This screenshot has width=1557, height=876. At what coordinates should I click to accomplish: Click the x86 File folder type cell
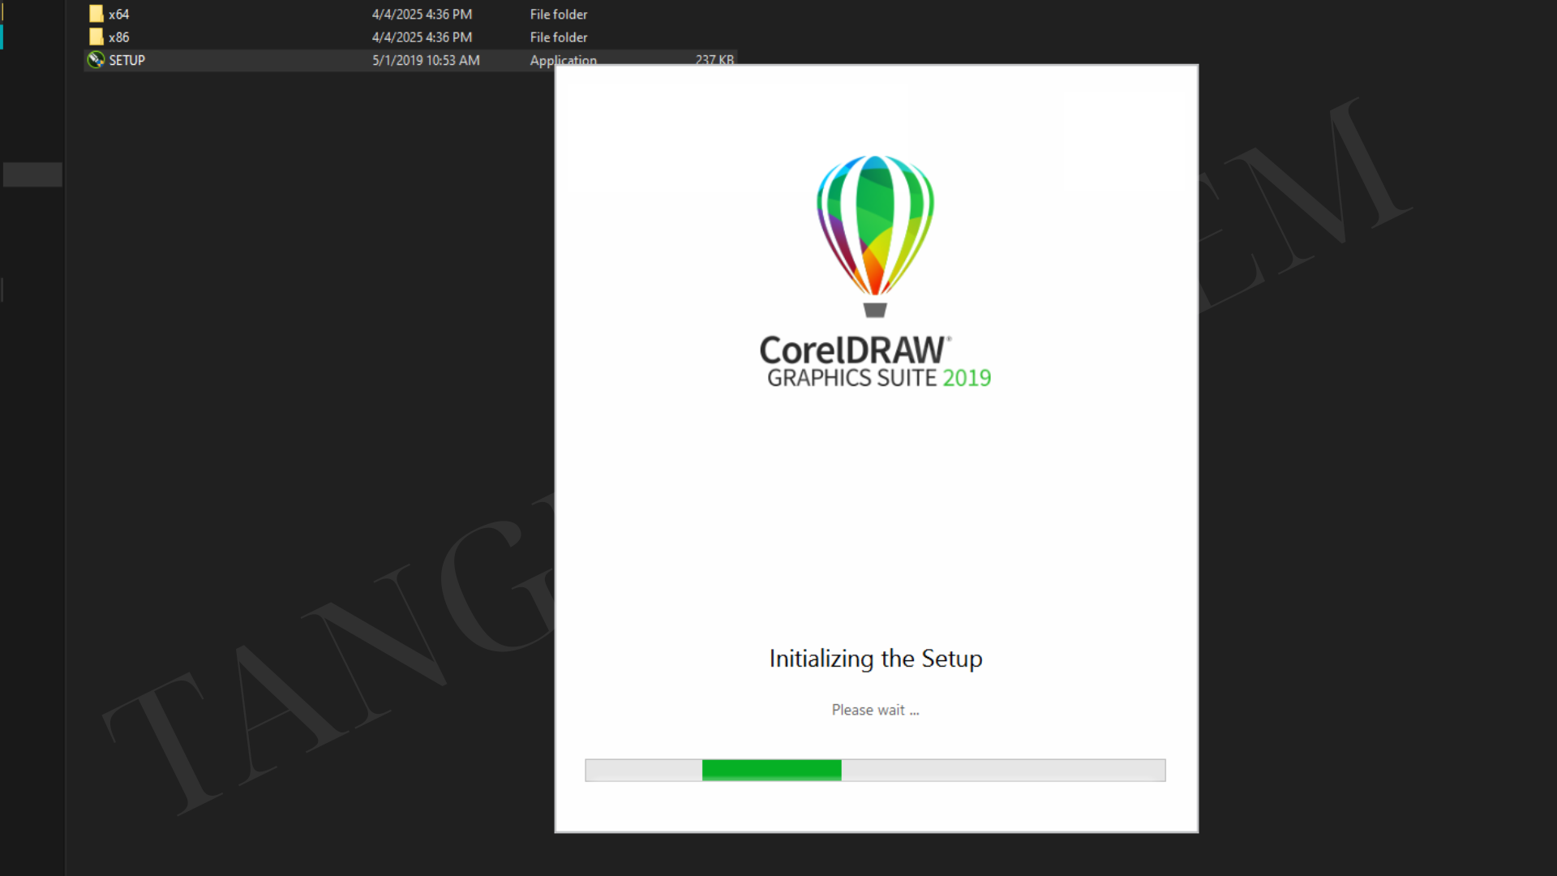[x=559, y=37]
